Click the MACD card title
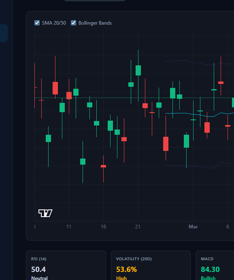The image size is (234, 280). (x=207, y=259)
